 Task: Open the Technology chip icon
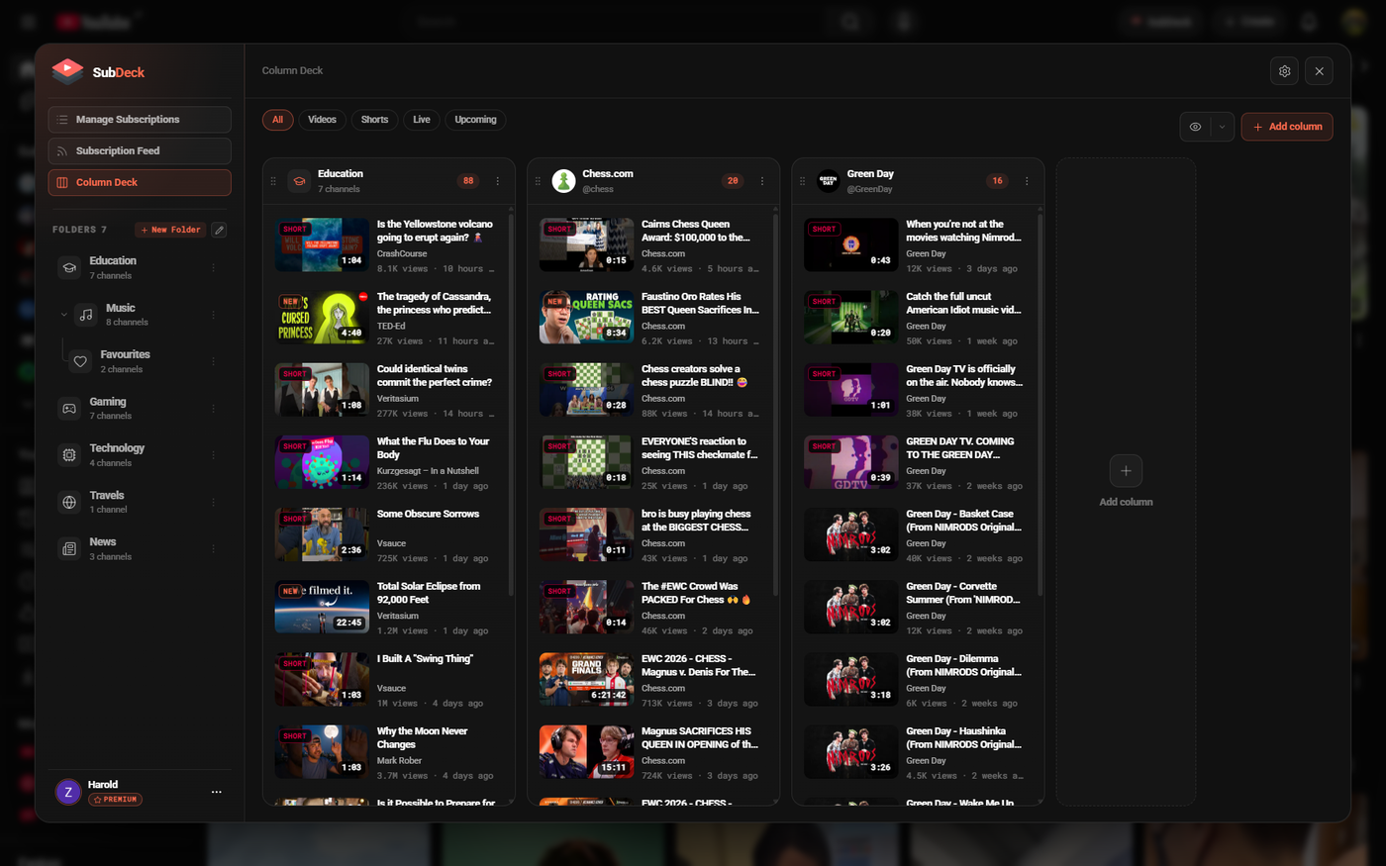click(x=69, y=455)
